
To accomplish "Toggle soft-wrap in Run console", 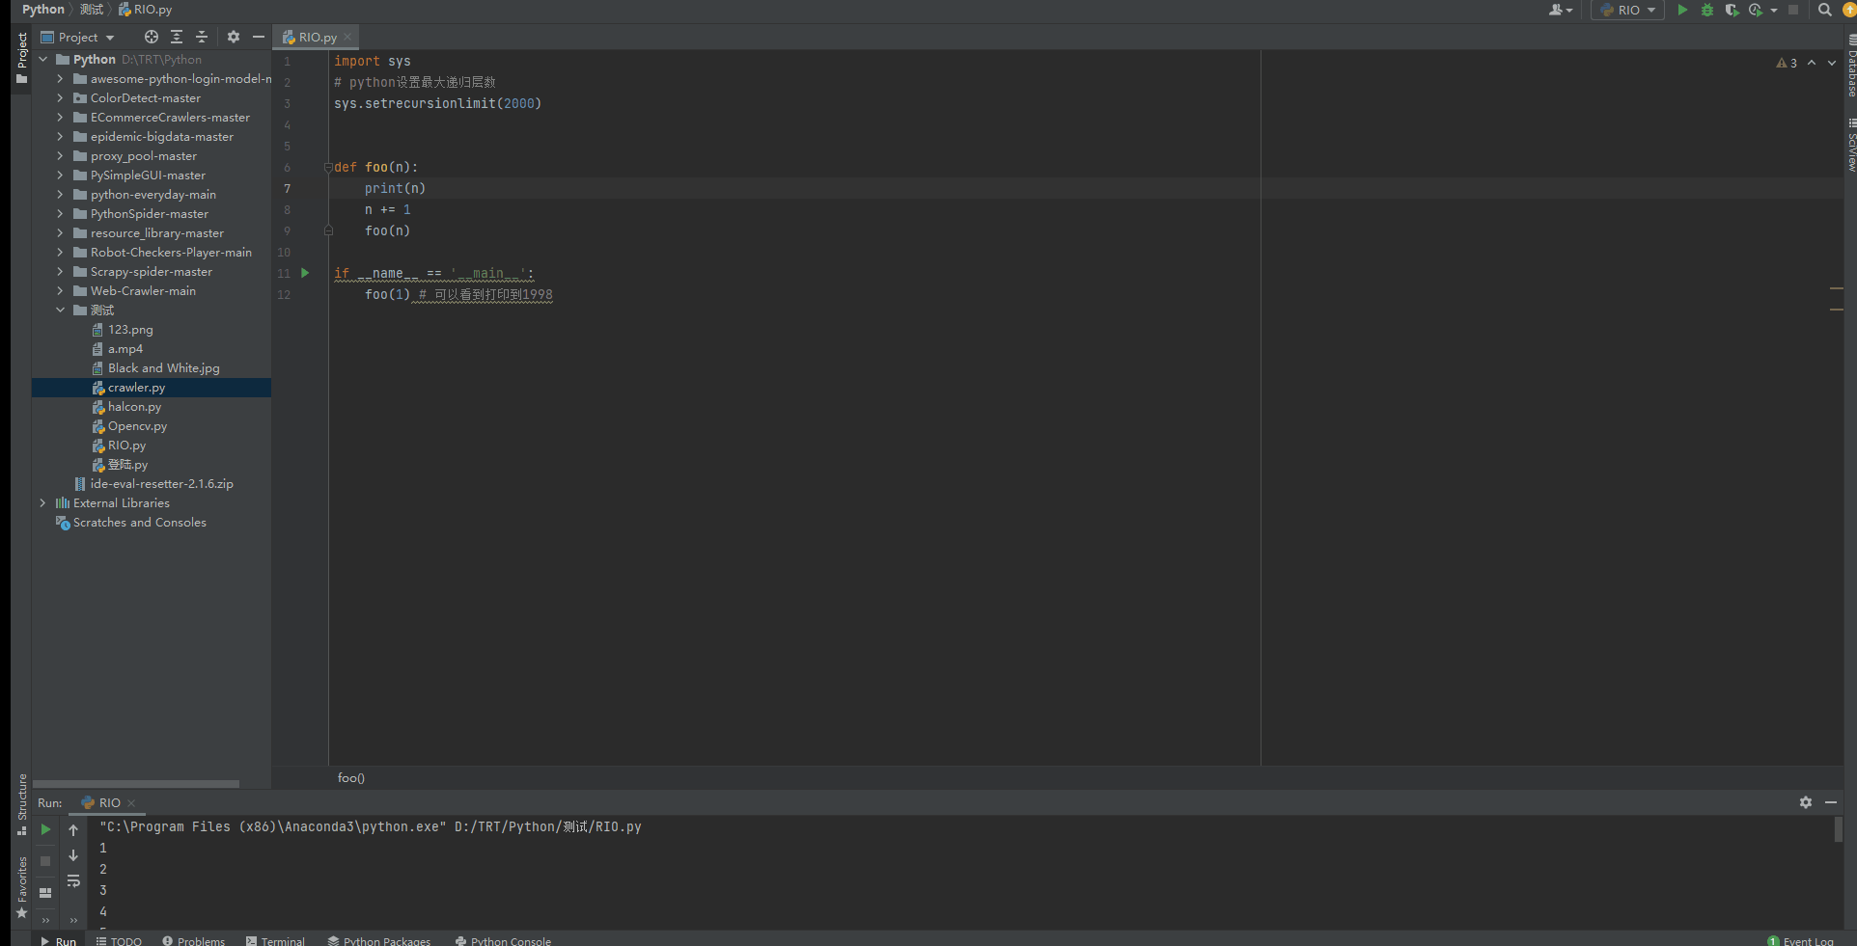I will pyautogui.click(x=73, y=880).
